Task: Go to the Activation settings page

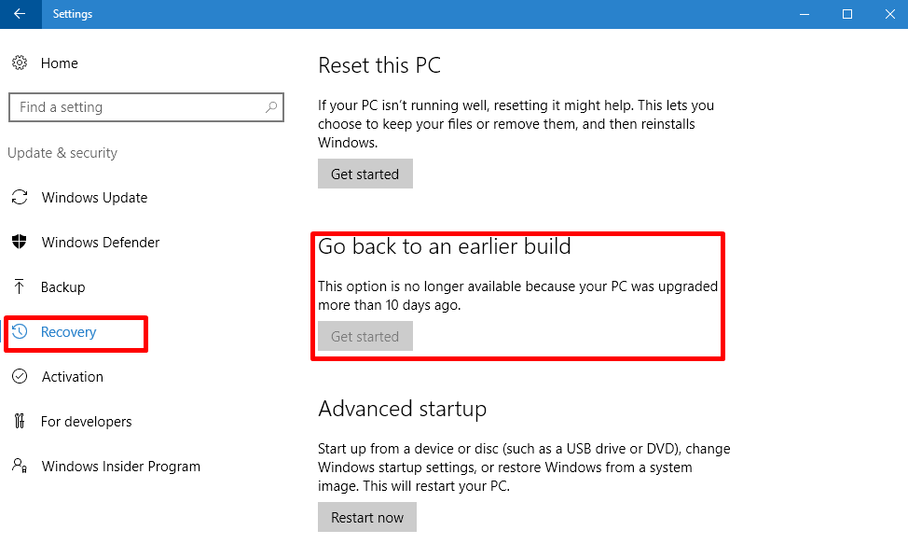Action: [73, 377]
